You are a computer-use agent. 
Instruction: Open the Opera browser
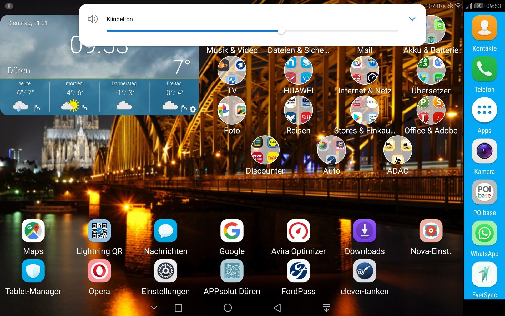99,271
